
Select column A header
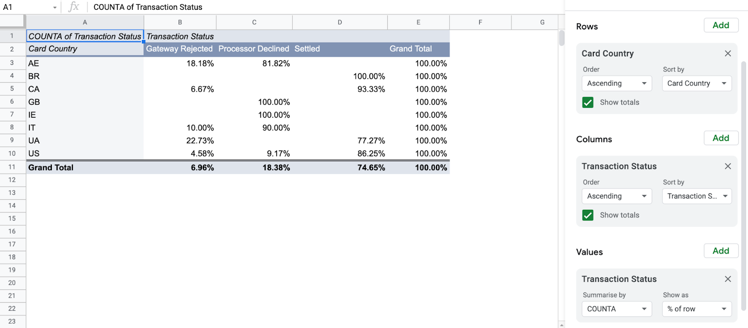pyautogui.click(x=85, y=22)
